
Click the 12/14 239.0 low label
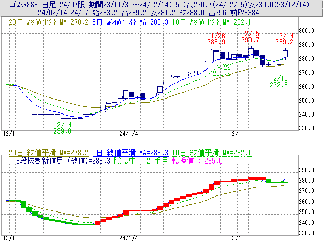click(x=63, y=128)
